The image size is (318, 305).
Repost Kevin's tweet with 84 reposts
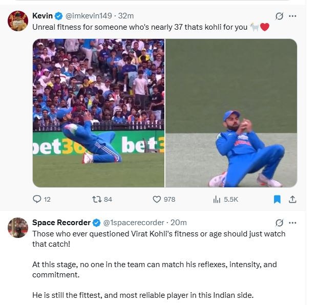pyautogui.click(x=95, y=199)
